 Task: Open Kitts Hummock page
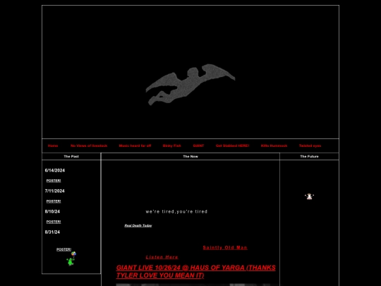[274, 145]
